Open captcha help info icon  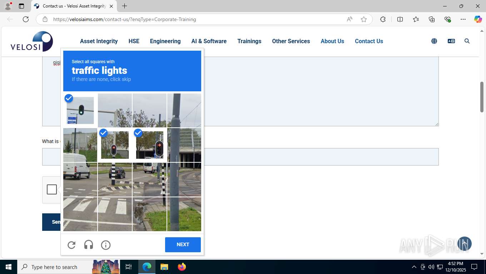click(x=106, y=245)
